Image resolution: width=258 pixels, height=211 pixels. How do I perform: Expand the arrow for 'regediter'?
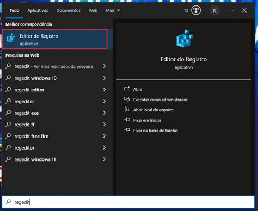pos(105,101)
